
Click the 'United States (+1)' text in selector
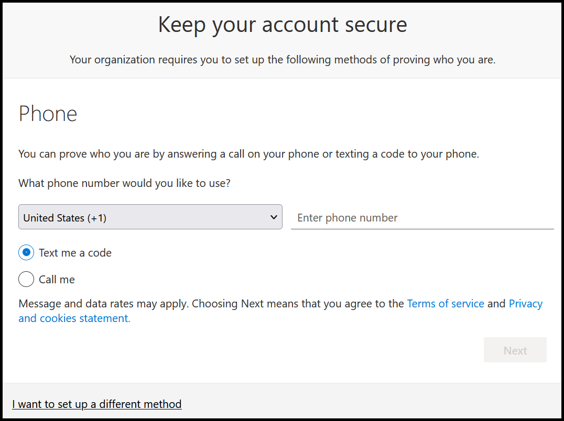(65, 218)
